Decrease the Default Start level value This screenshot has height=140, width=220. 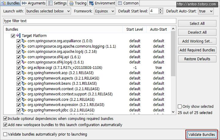click(160, 12)
